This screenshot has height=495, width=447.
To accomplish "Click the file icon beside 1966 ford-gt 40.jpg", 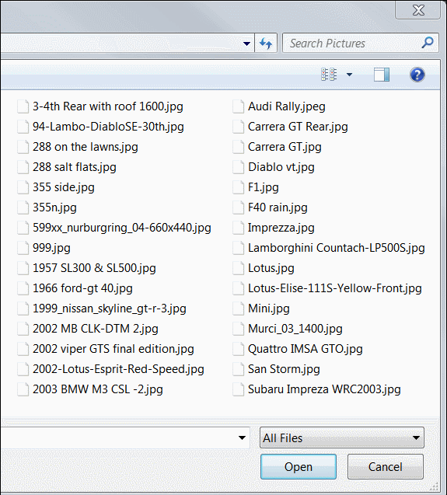I will [23, 288].
